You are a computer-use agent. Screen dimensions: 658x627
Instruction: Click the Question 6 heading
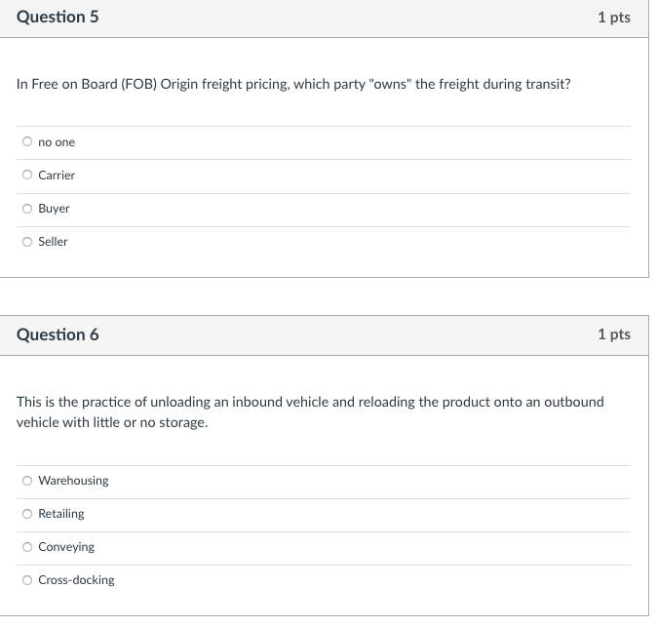tap(58, 334)
